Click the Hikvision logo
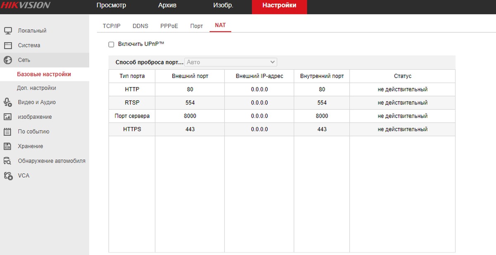The height and width of the screenshot is (255, 496). pyautogui.click(x=25, y=5)
